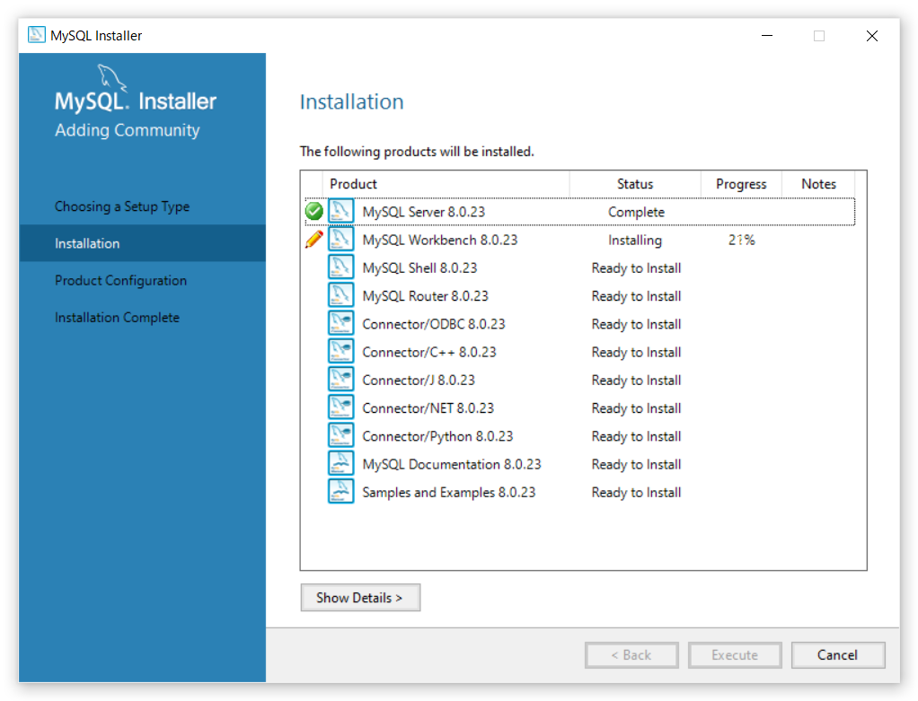Select the MySQL Shell 8.0.23 row text
Screen dimensions: 918x701
tap(419, 268)
